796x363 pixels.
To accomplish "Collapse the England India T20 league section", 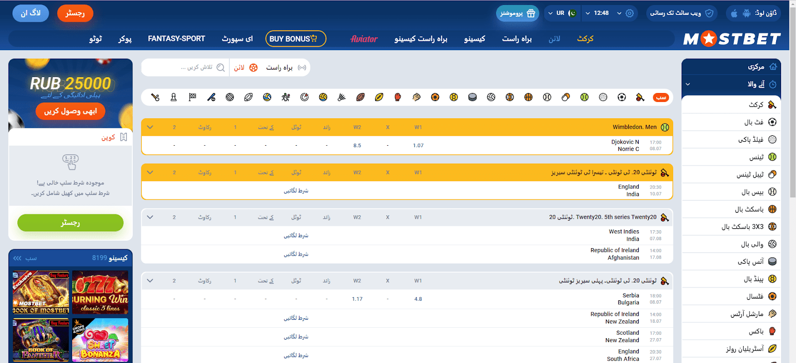I will tap(150, 173).
